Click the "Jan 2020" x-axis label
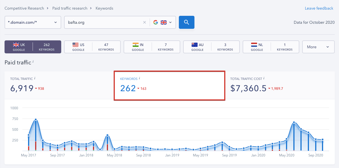Image resolution: width=339 pixels, height=168 pixels. tap(258, 155)
